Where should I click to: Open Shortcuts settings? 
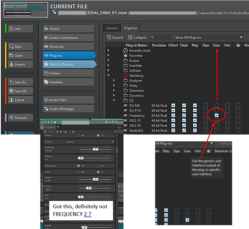68,47
